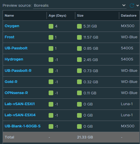Image resolution: width=140 pixels, height=144 pixels.
Task: Expand the chevron next to refresh icon
Action: click(x=138, y=6)
